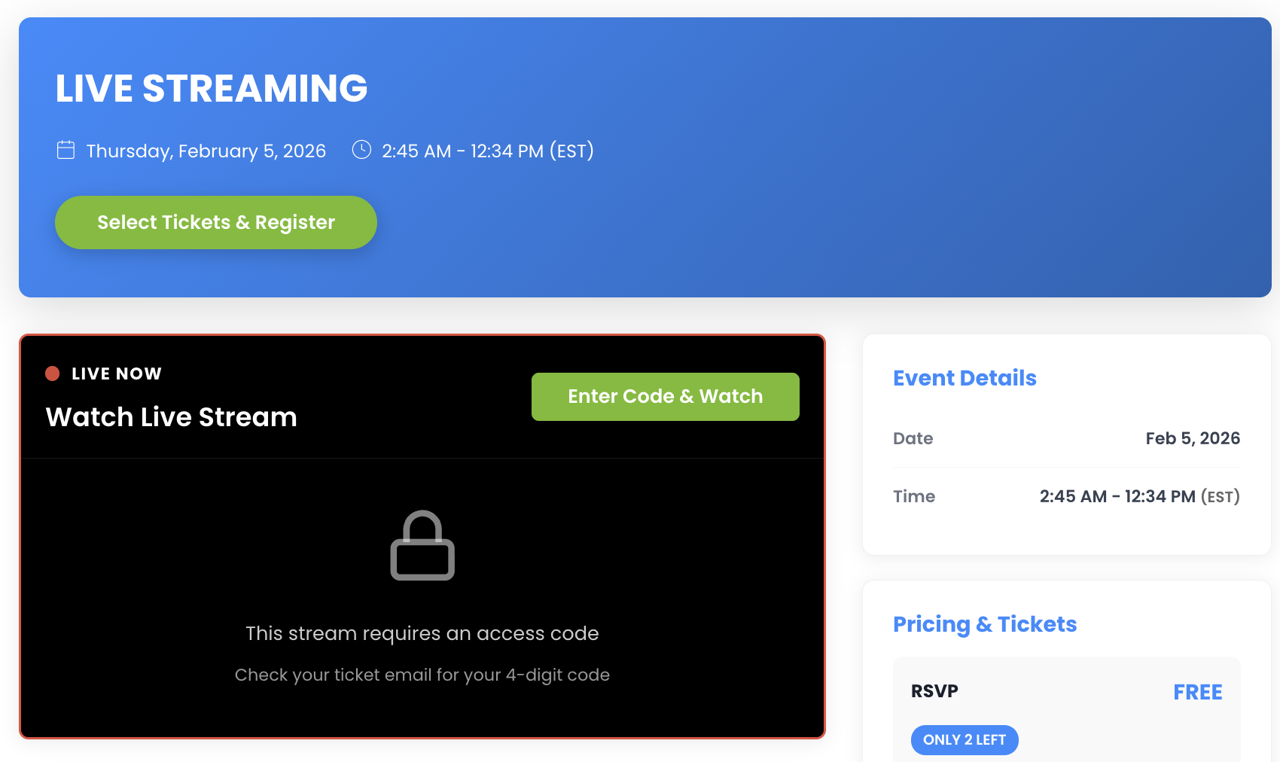Click the 'This stream requires an access code' message

tap(422, 633)
